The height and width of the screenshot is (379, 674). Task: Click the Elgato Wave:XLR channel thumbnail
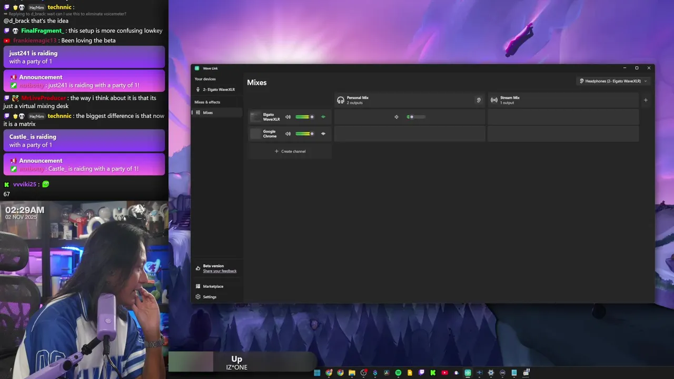(x=255, y=117)
